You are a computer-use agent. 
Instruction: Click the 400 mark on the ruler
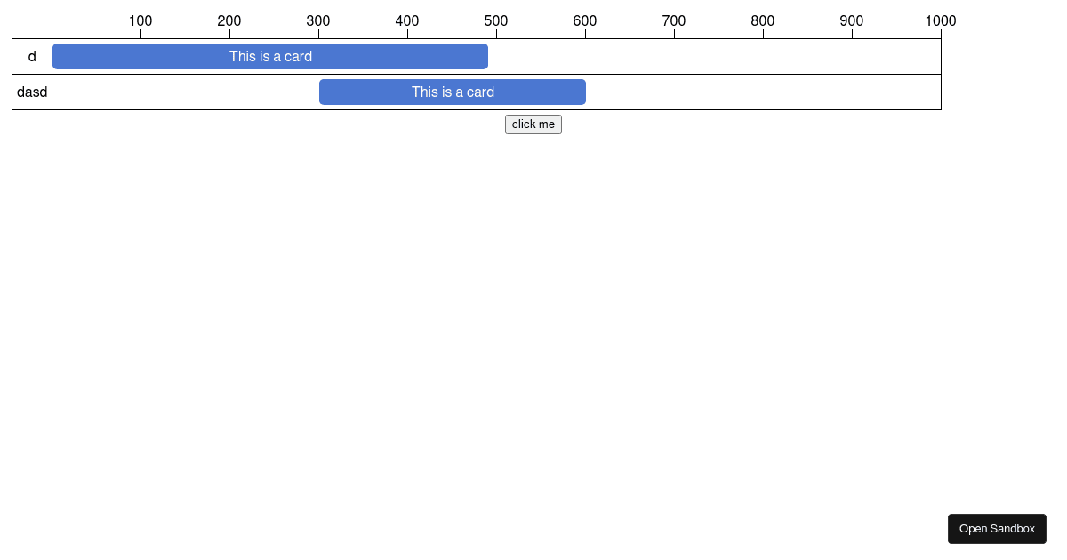click(407, 20)
